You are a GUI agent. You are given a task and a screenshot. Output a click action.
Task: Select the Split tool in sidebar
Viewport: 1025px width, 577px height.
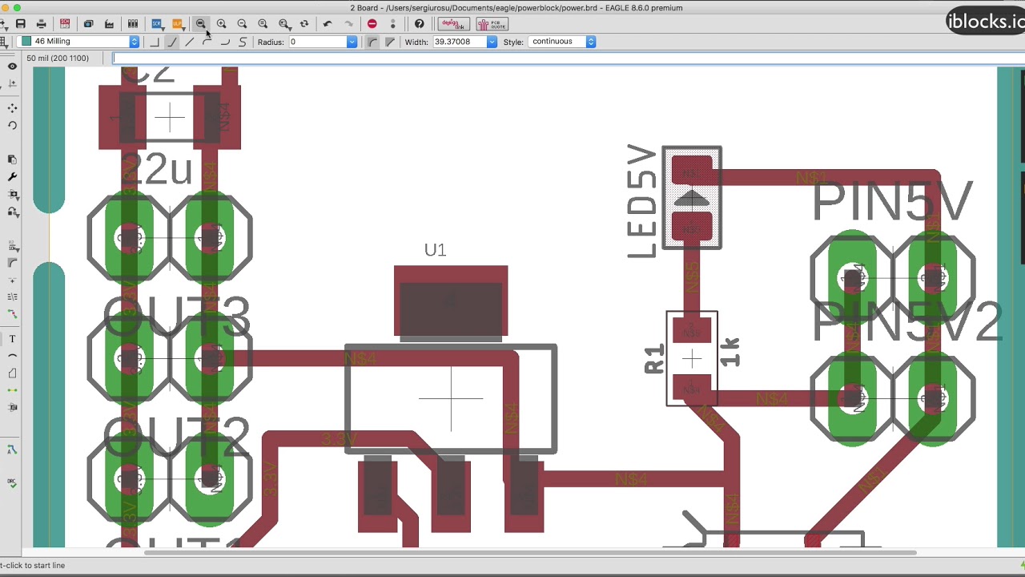coord(12,280)
